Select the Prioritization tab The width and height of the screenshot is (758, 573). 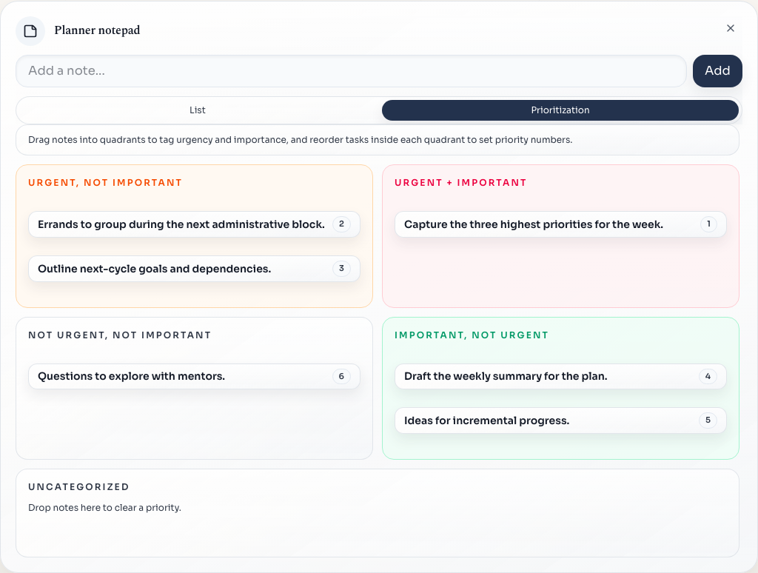pyautogui.click(x=560, y=110)
